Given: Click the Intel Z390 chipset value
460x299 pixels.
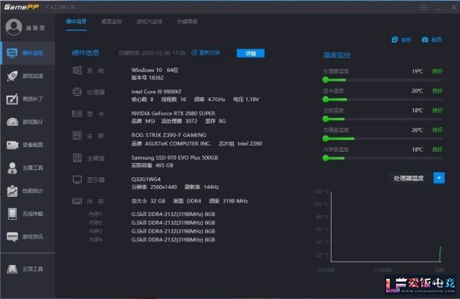Looking at the screenshot, I should [250, 144].
